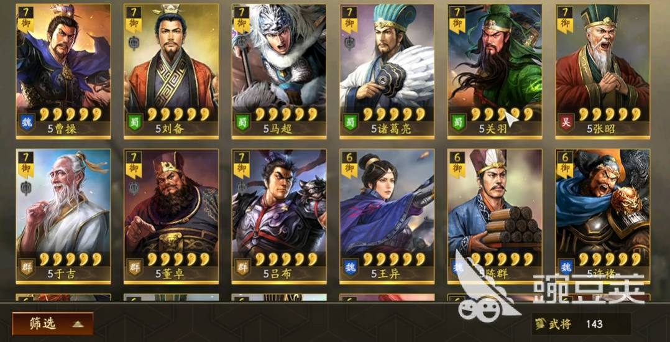This screenshot has height=342, width=670.
Task: Click the 魏 faction badge on 曹操
Action: [27, 122]
